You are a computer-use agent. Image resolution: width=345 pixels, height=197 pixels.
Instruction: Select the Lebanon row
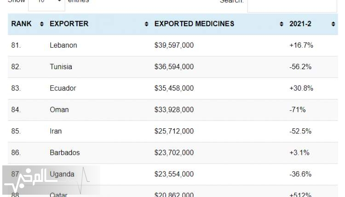point(172,45)
